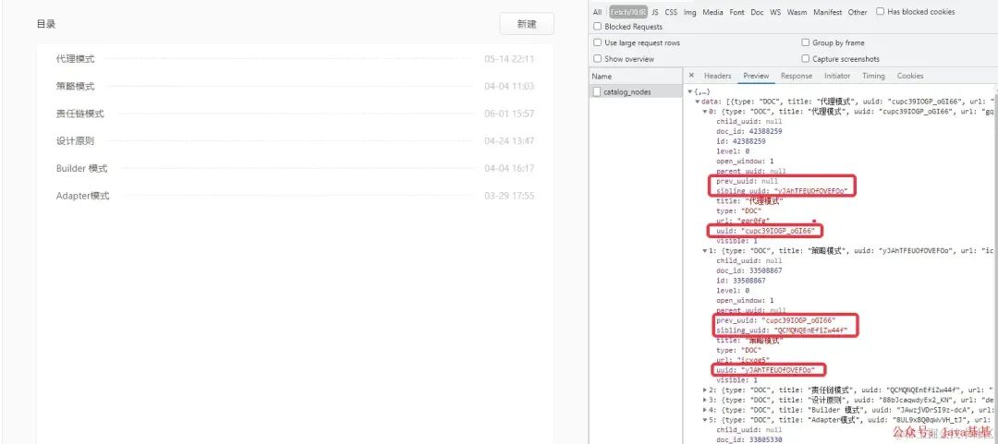Switch to the Timing tab

(873, 76)
